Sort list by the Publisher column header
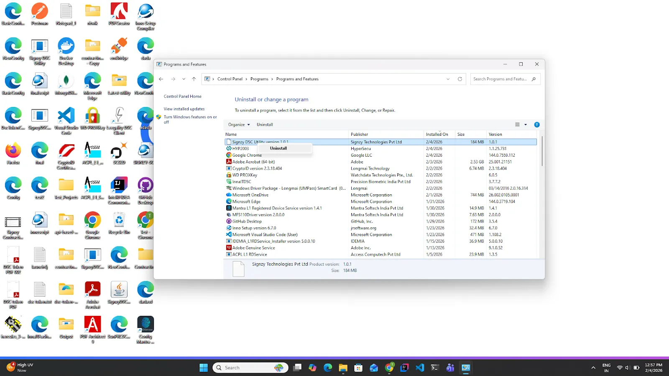This screenshot has width=669, height=376. (386, 135)
